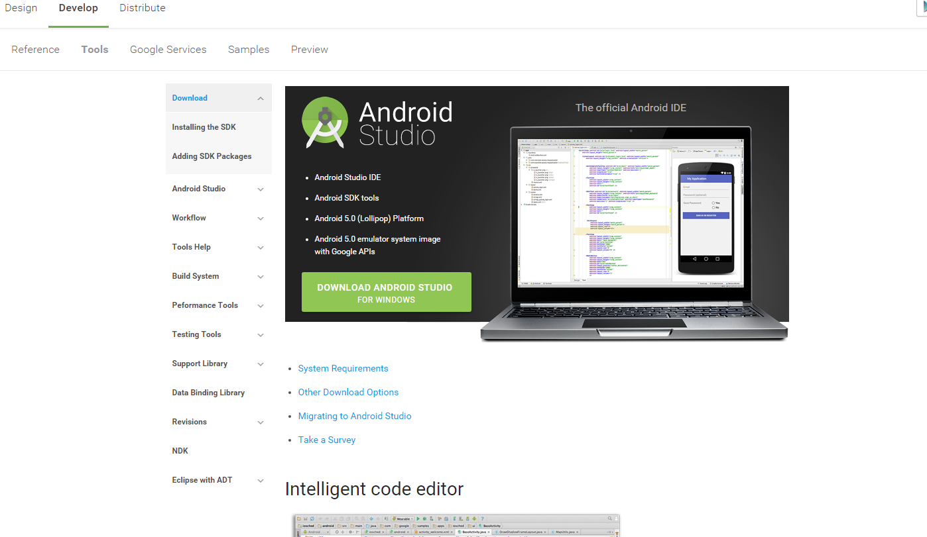Open the Data Binding Library page
Screen dimensions: 927x537
(x=208, y=393)
